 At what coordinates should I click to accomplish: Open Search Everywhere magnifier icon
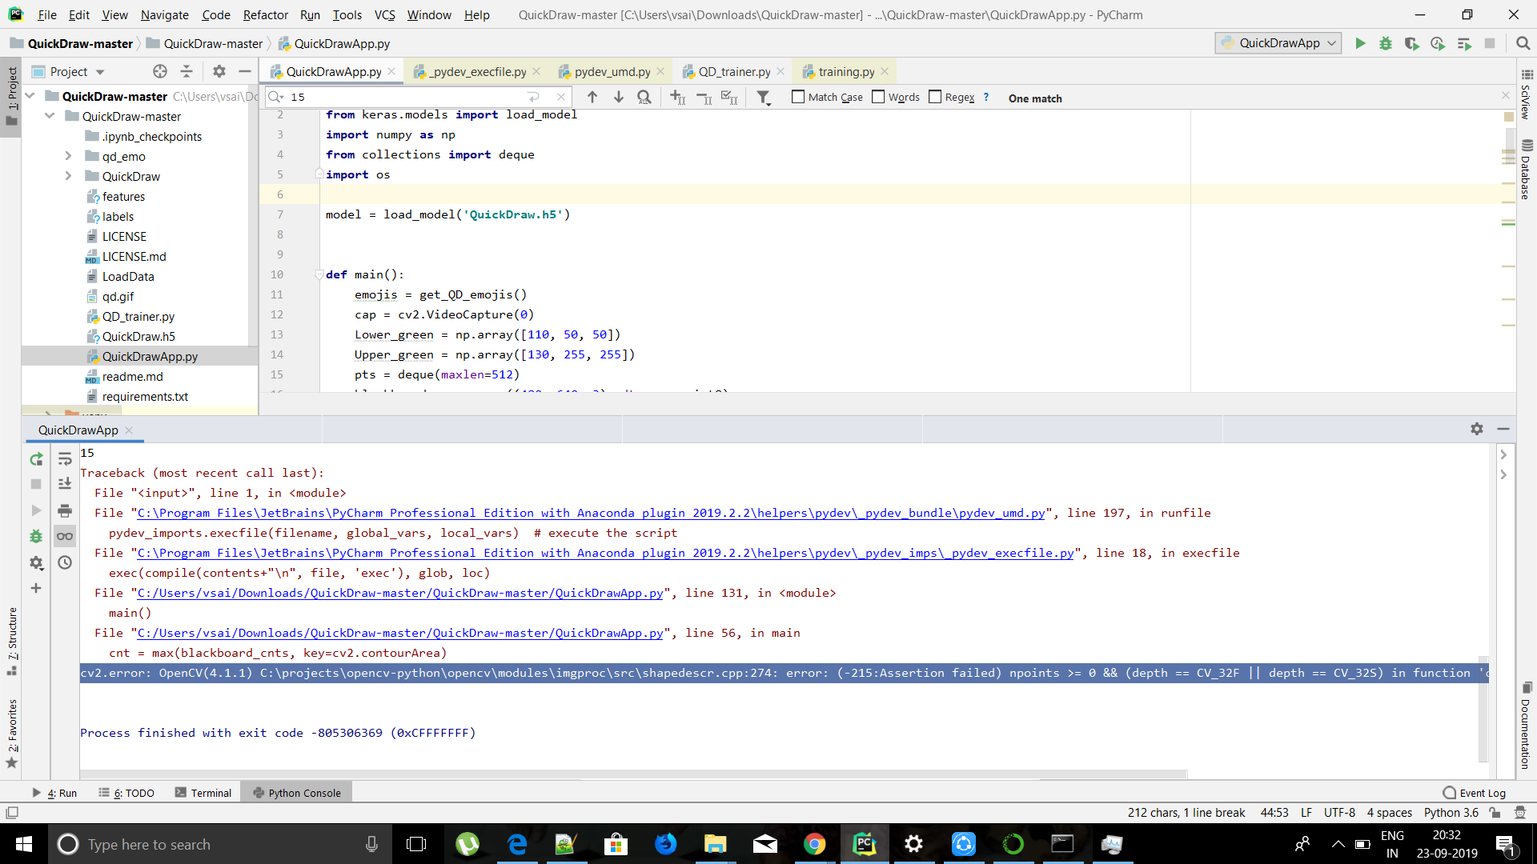1523,43
